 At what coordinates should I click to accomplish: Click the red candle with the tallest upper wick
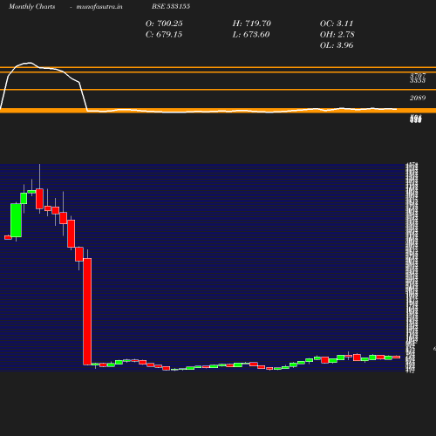coord(39,199)
